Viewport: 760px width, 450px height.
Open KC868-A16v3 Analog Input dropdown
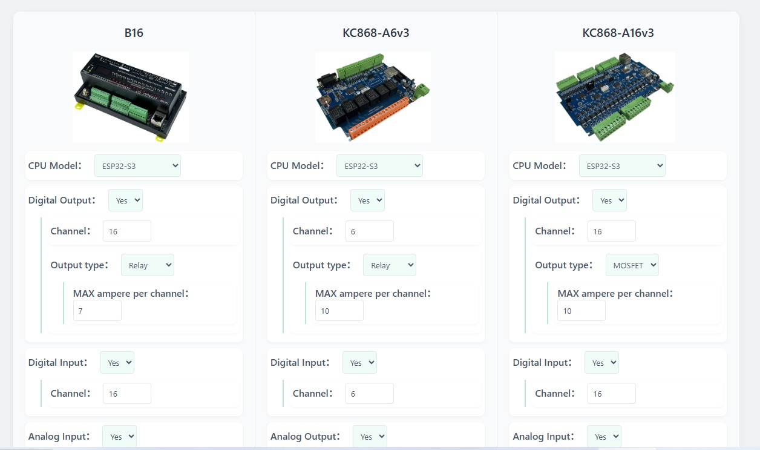[x=604, y=437]
